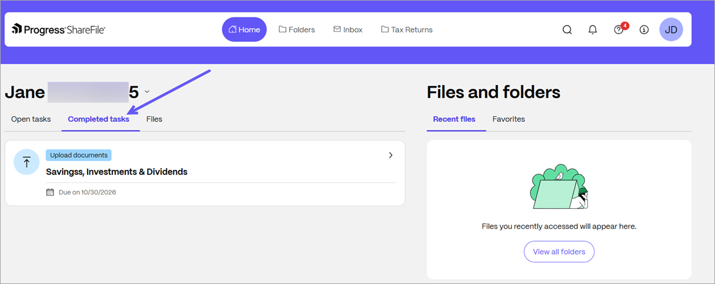Click the Upload documents tag

click(x=78, y=155)
